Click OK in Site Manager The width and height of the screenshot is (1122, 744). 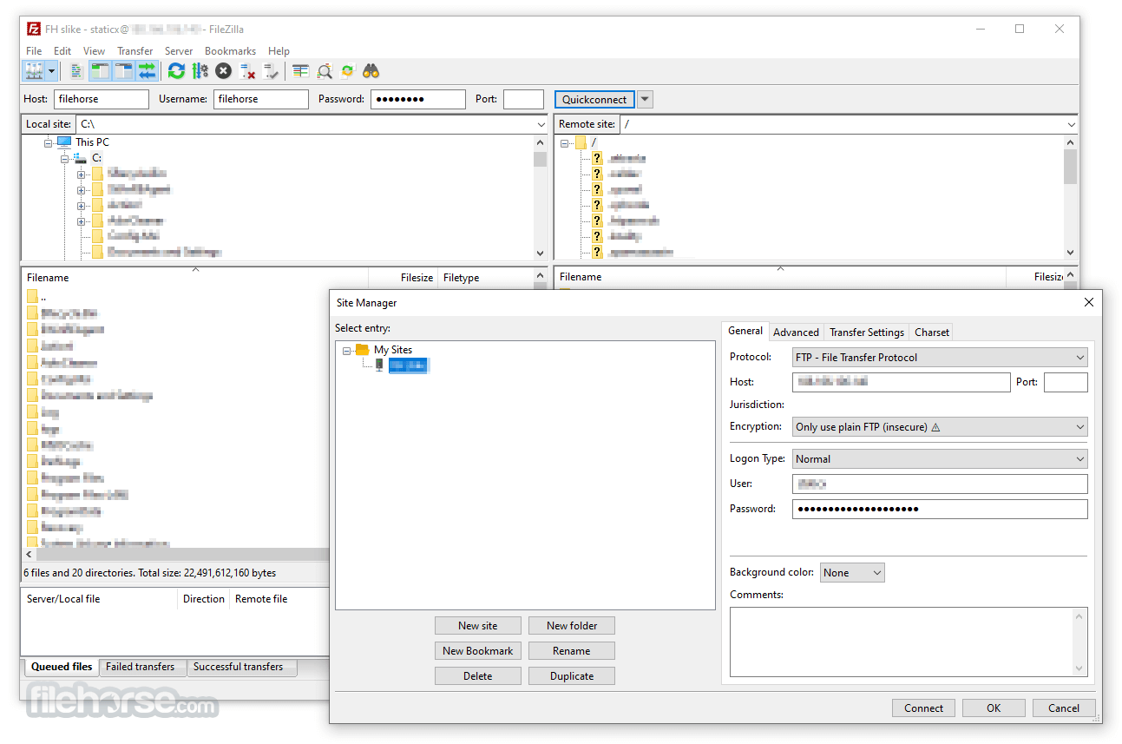[x=994, y=708]
